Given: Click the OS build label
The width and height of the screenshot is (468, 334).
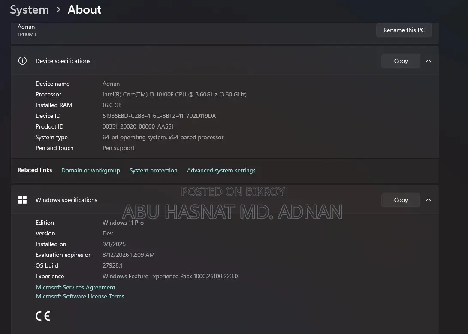Looking at the screenshot, I should 47,266.
